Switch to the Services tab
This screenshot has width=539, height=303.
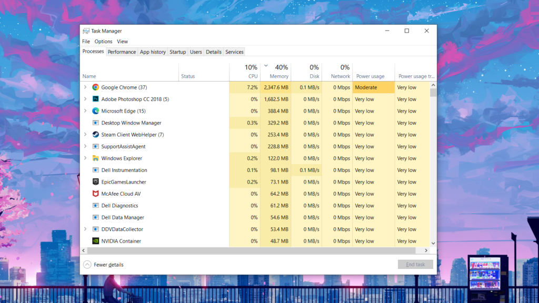(234, 52)
